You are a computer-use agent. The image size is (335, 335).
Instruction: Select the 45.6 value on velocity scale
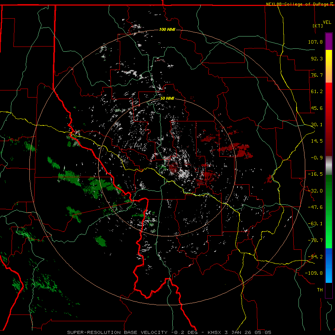point(317,108)
